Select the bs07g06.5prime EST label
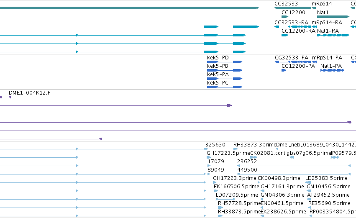The image size is (356, 218). 310,153
